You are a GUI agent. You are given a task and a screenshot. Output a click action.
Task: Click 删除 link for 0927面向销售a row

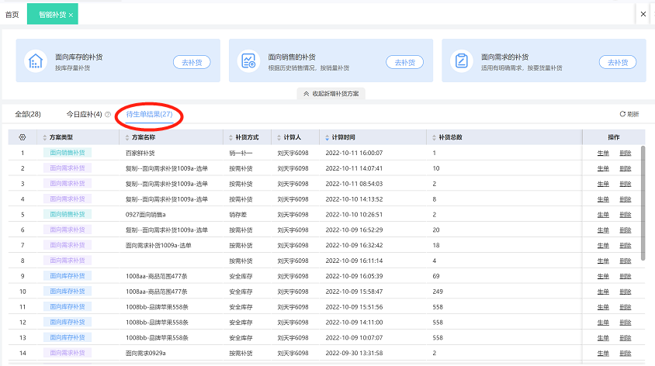626,214
